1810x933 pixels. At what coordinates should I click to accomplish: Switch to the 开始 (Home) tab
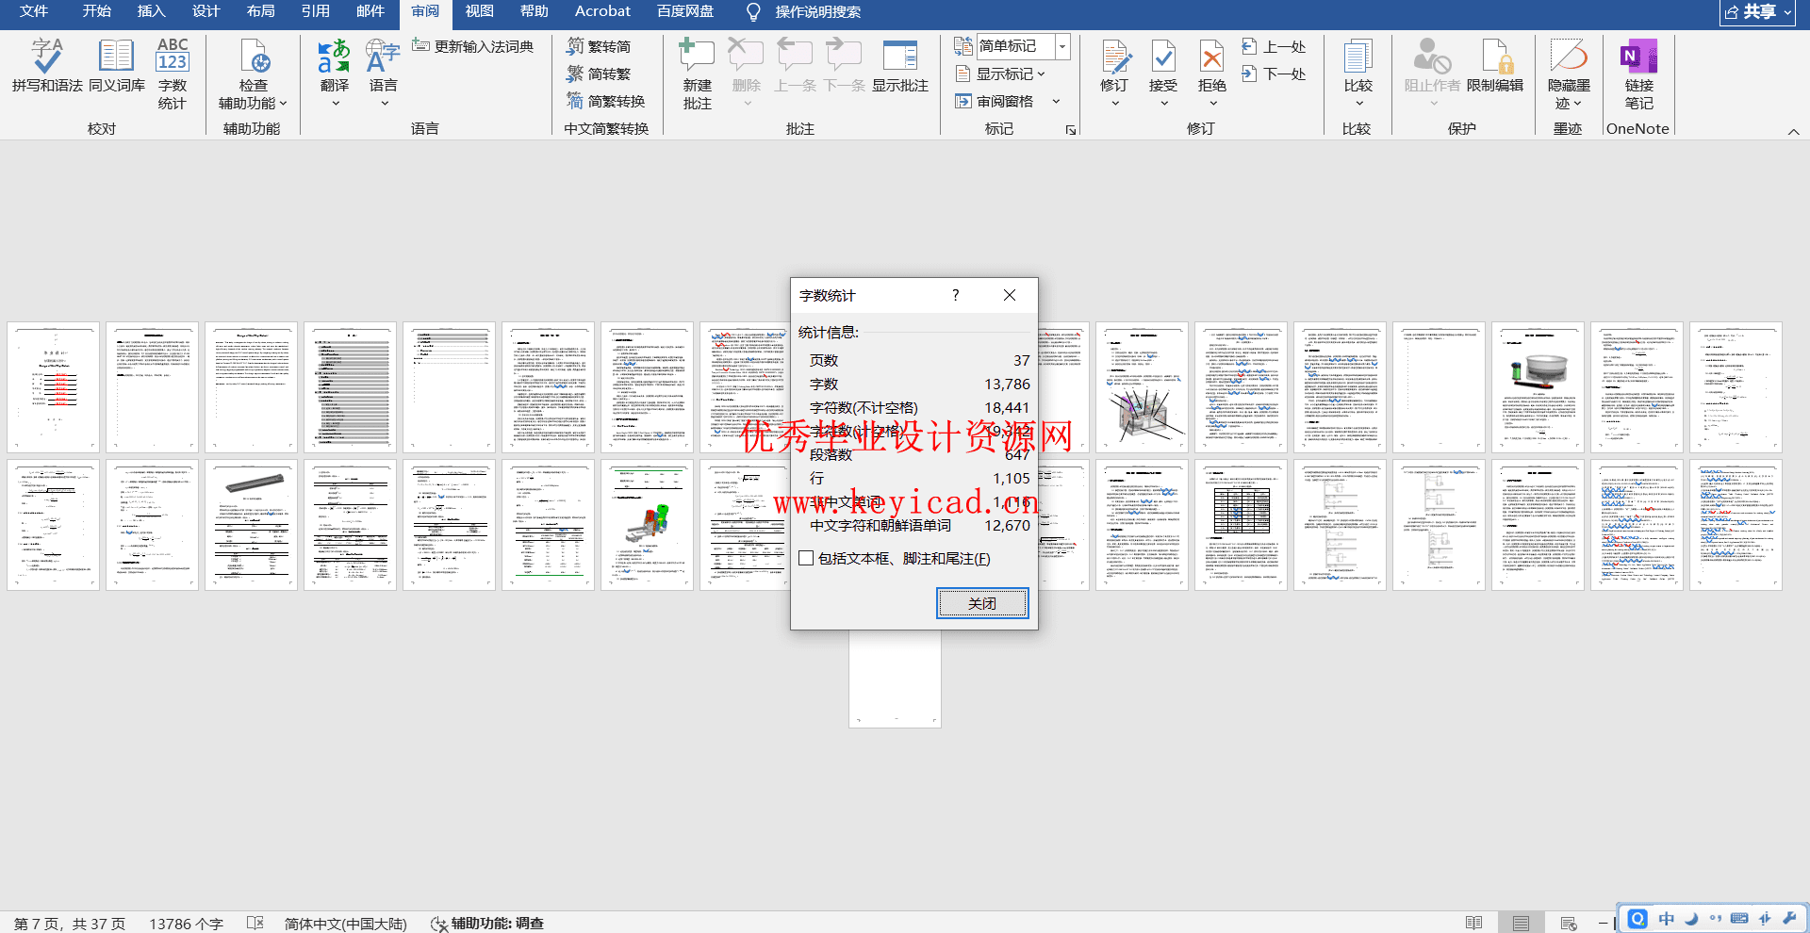point(96,11)
